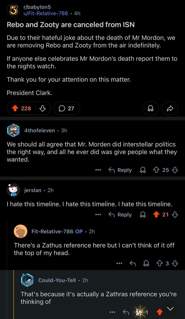
Task: Open the share icon on the post
Action: (x=170, y=108)
